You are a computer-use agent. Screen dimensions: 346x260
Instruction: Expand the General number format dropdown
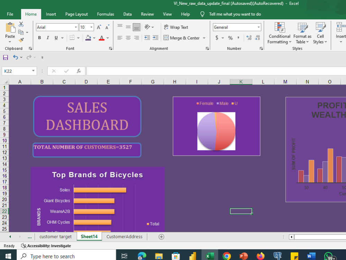click(x=258, y=27)
